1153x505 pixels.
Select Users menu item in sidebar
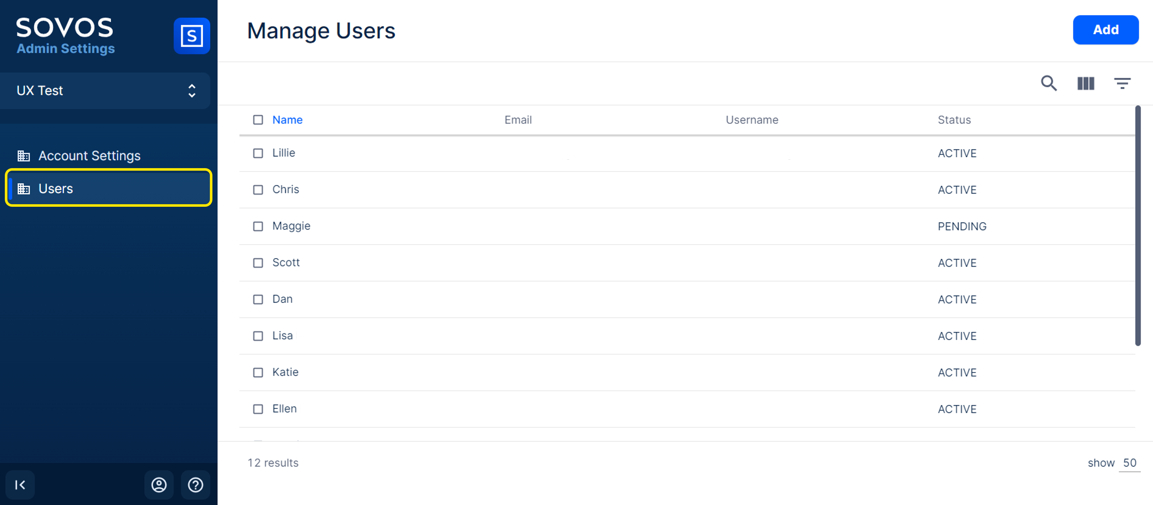click(x=108, y=188)
